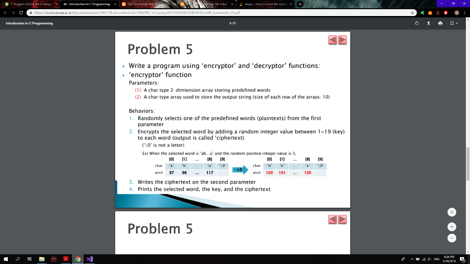Advance to the next slide arrow

pyautogui.click(x=342, y=40)
